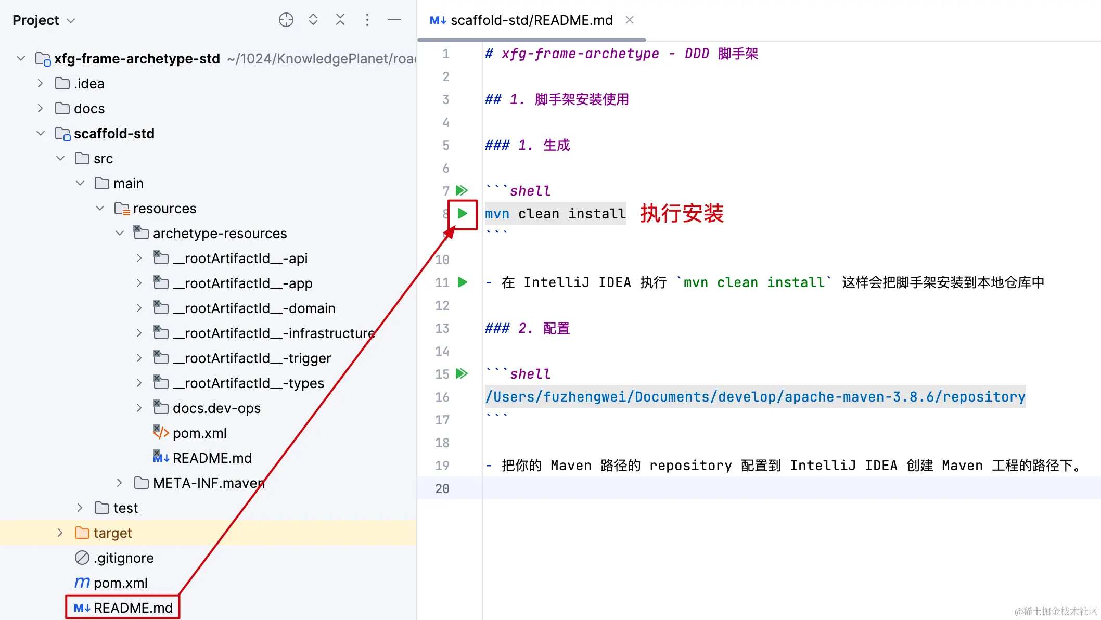Click the Expand/Collapse Selected icon in Project panel

pyautogui.click(x=313, y=20)
